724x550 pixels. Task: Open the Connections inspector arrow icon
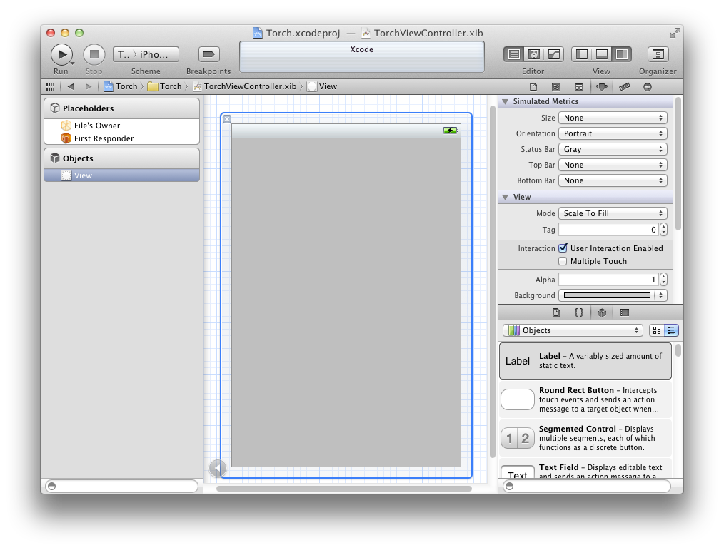pos(646,86)
